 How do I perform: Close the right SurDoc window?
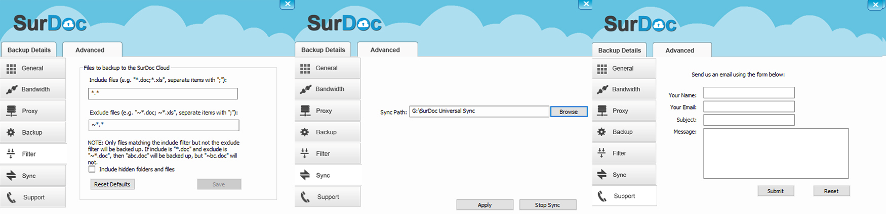875,5
